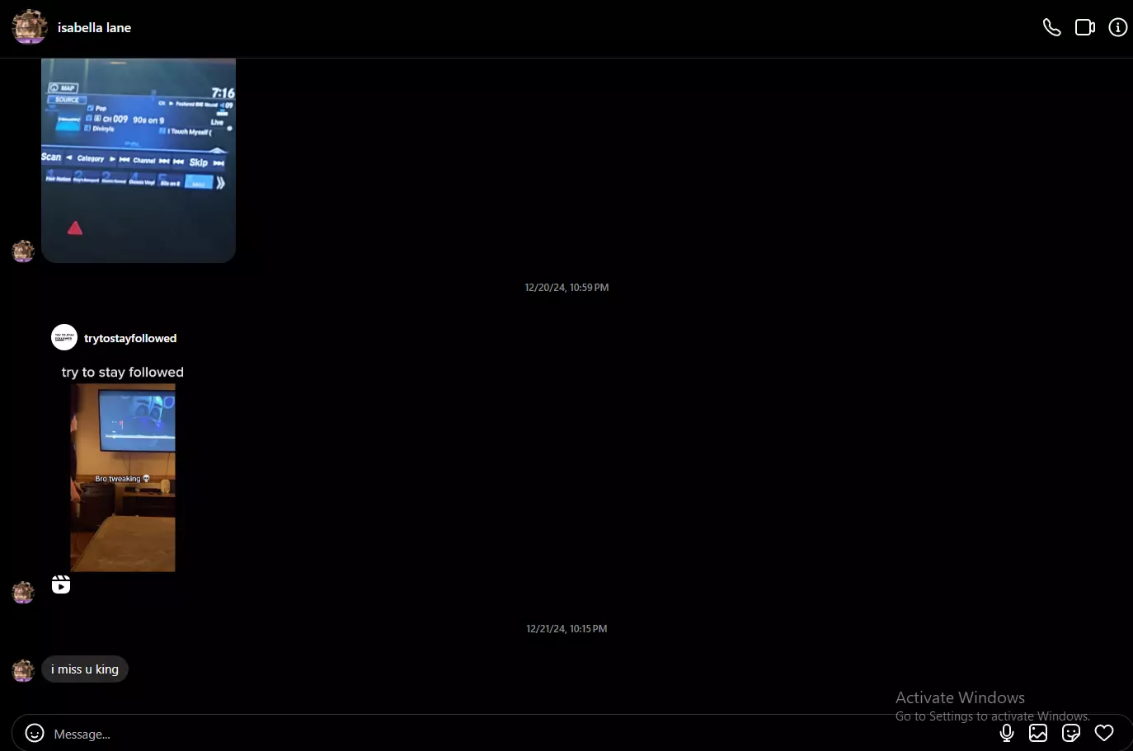Open isabella lane's header profile picture

pyautogui.click(x=30, y=27)
